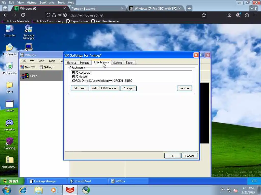Screen dimensions: 261x195
Task: Click the 16:18 clock in Windows 96 tray
Action: (x=254, y=181)
